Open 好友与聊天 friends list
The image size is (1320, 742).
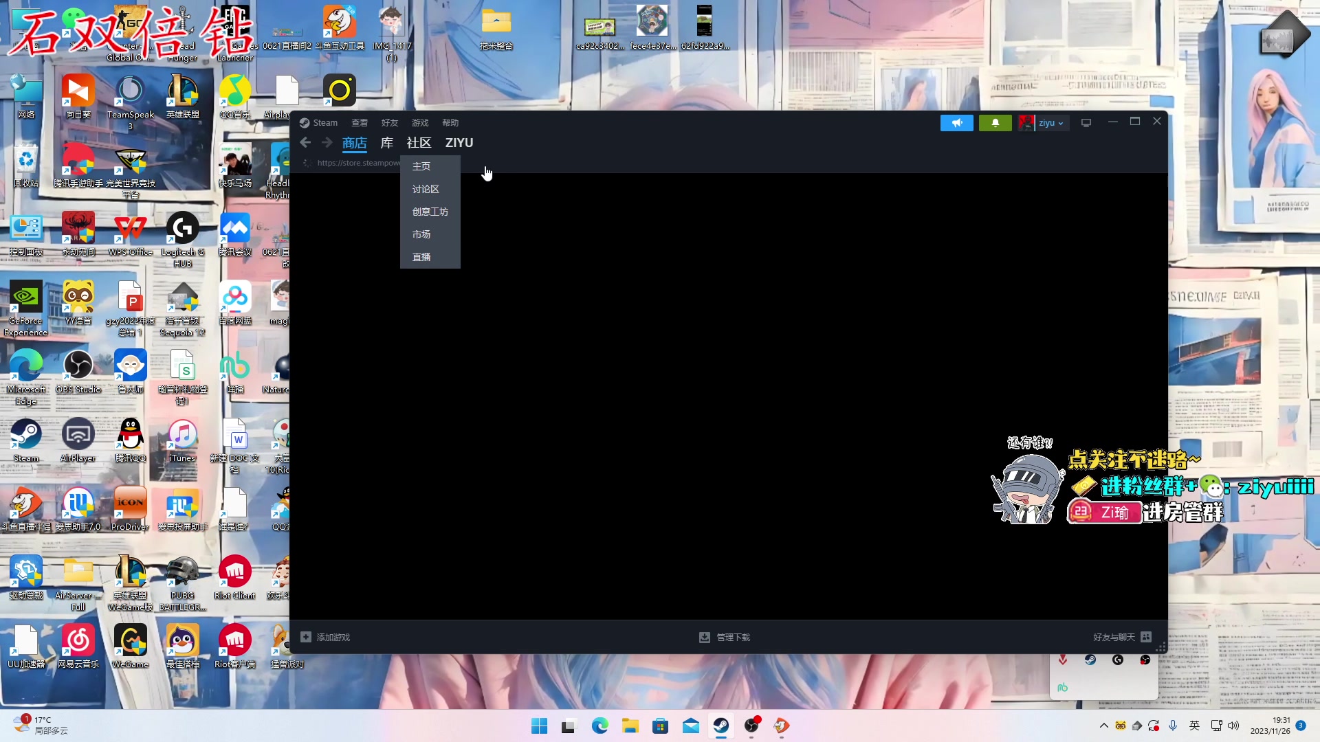pos(1123,638)
